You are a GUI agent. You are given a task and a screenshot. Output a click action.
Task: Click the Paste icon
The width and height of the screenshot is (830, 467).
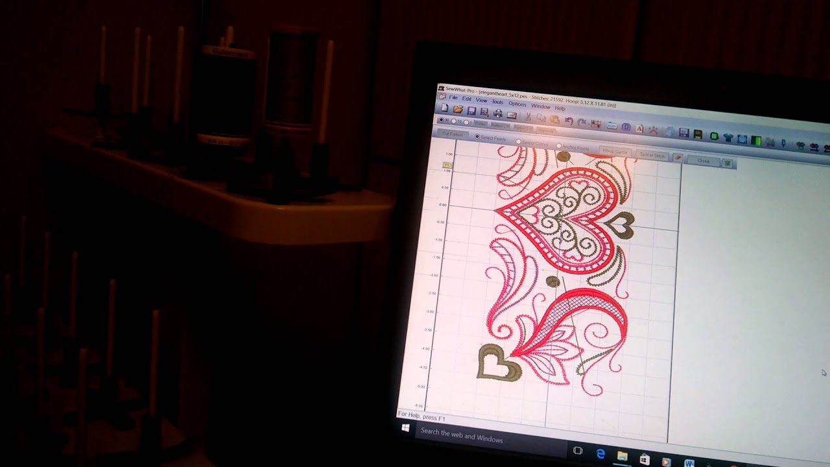pos(554,119)
